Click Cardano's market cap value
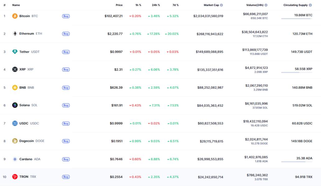The image size is (321, 186). (x=210, y=159)
